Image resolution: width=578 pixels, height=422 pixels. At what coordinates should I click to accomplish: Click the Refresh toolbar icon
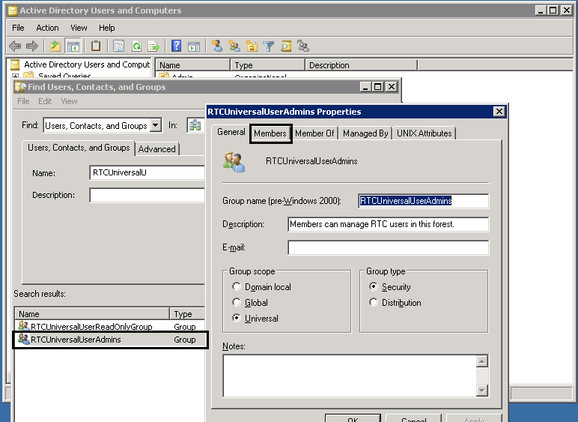pyautogui.click(x=137, y=46)
